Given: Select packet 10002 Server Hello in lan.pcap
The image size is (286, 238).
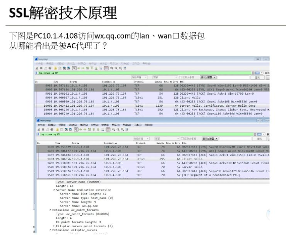Looking at the screenshot, I should tap(152, 106).
